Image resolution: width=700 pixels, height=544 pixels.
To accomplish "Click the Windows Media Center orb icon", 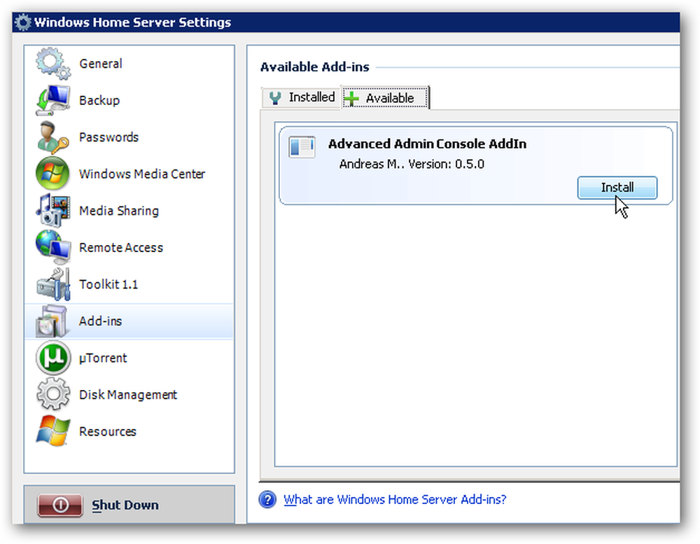I will coord(53,174).
